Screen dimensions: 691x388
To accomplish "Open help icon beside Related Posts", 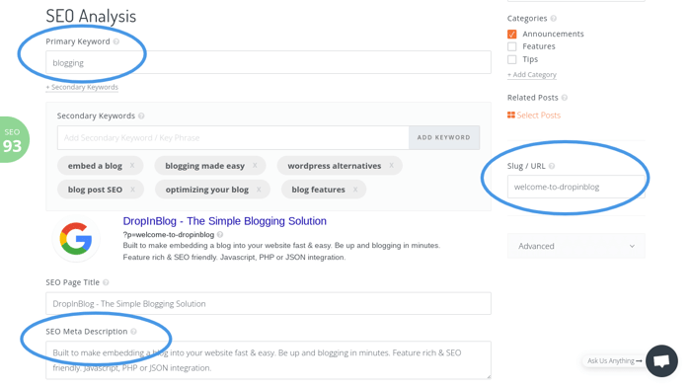I will point(565,98).
